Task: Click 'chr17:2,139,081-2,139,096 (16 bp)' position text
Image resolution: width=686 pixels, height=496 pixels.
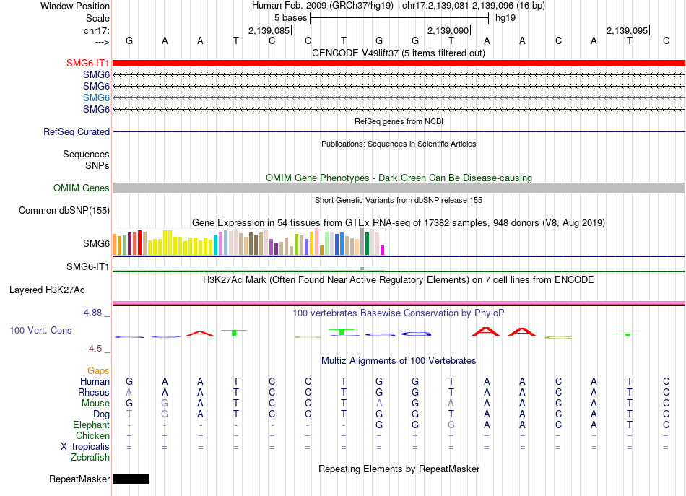Action: [474, 6]
